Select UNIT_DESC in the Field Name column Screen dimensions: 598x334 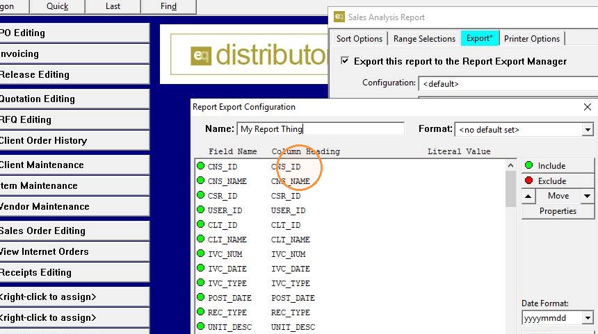click(x=229, y=327)
